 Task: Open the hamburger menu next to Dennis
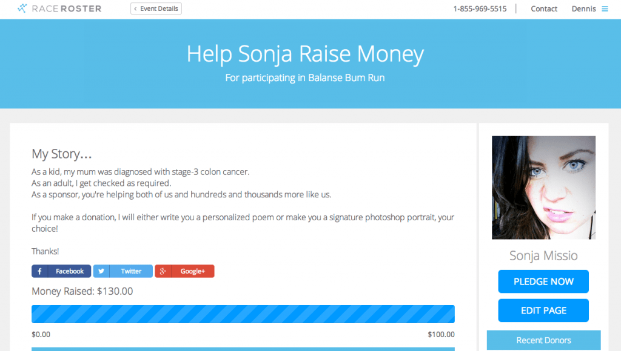[x=605, y=8]
